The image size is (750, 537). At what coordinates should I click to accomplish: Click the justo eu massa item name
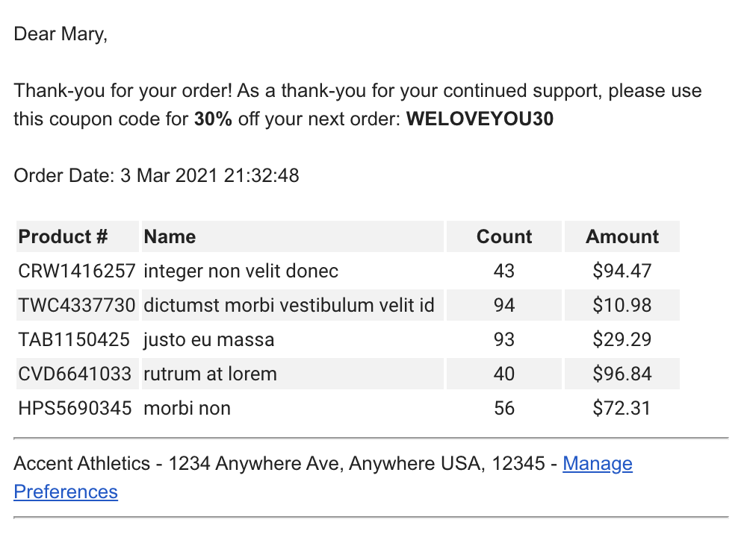[209, 339]
